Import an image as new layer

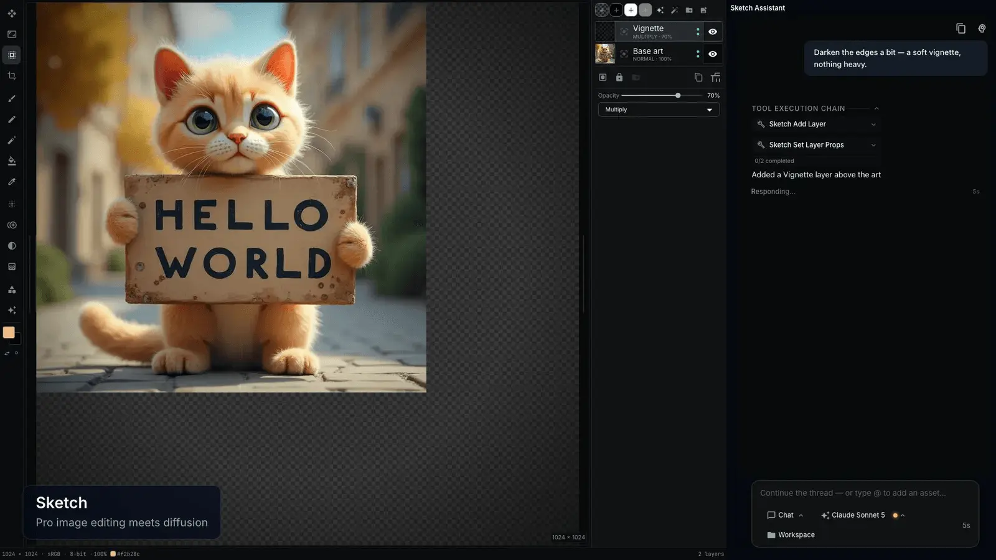coord(703,10)
